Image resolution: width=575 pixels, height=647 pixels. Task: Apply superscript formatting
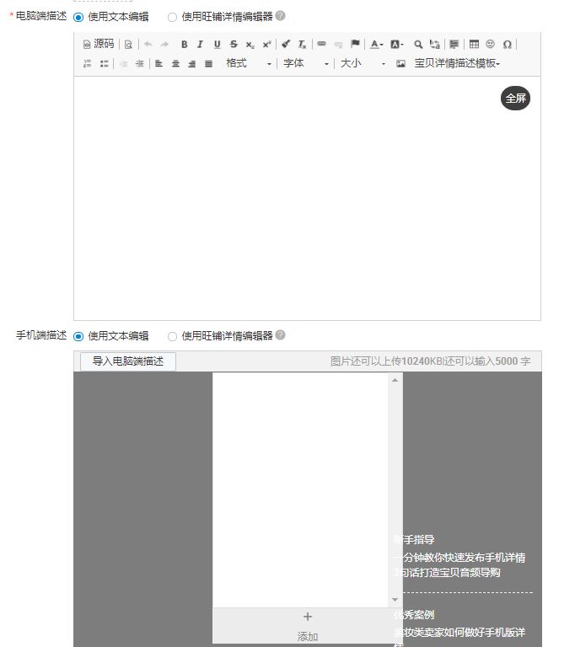pyautogui.click(x=267, y=44)
